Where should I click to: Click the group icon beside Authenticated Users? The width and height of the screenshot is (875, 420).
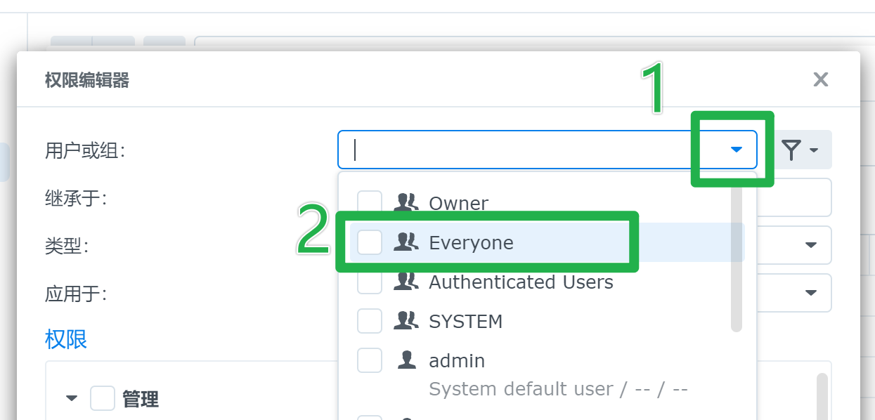406,282
